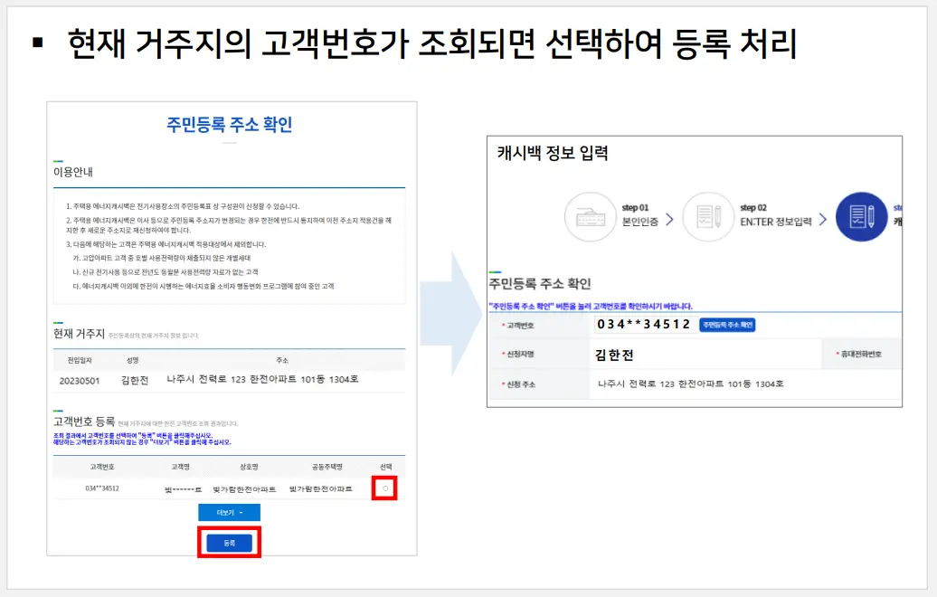Click the 전입일자 row showing 20230501
Image resolution: width=937 pixels, height=597 pixels.
pos(79,383)
